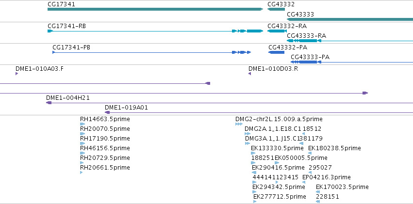Select the CG43333 gene bar
This screenshot has height=204, width=413.
tap(350, 19)
